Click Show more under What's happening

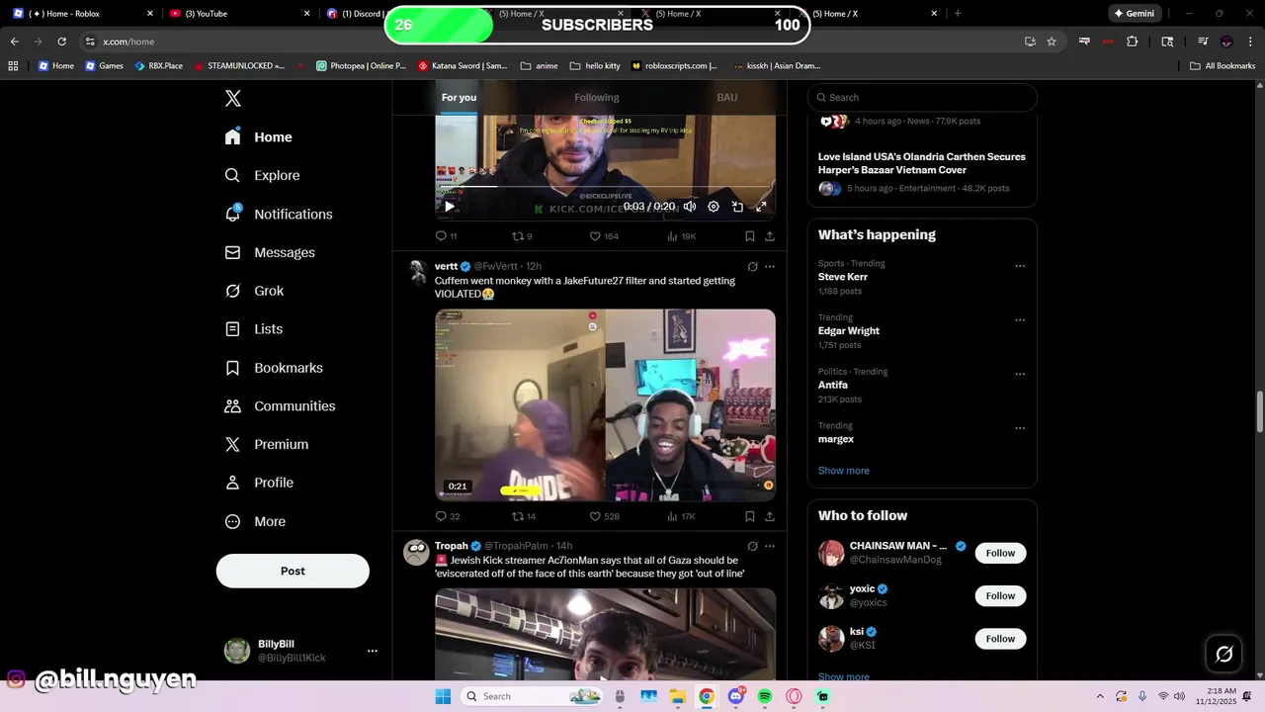(844, 471)
